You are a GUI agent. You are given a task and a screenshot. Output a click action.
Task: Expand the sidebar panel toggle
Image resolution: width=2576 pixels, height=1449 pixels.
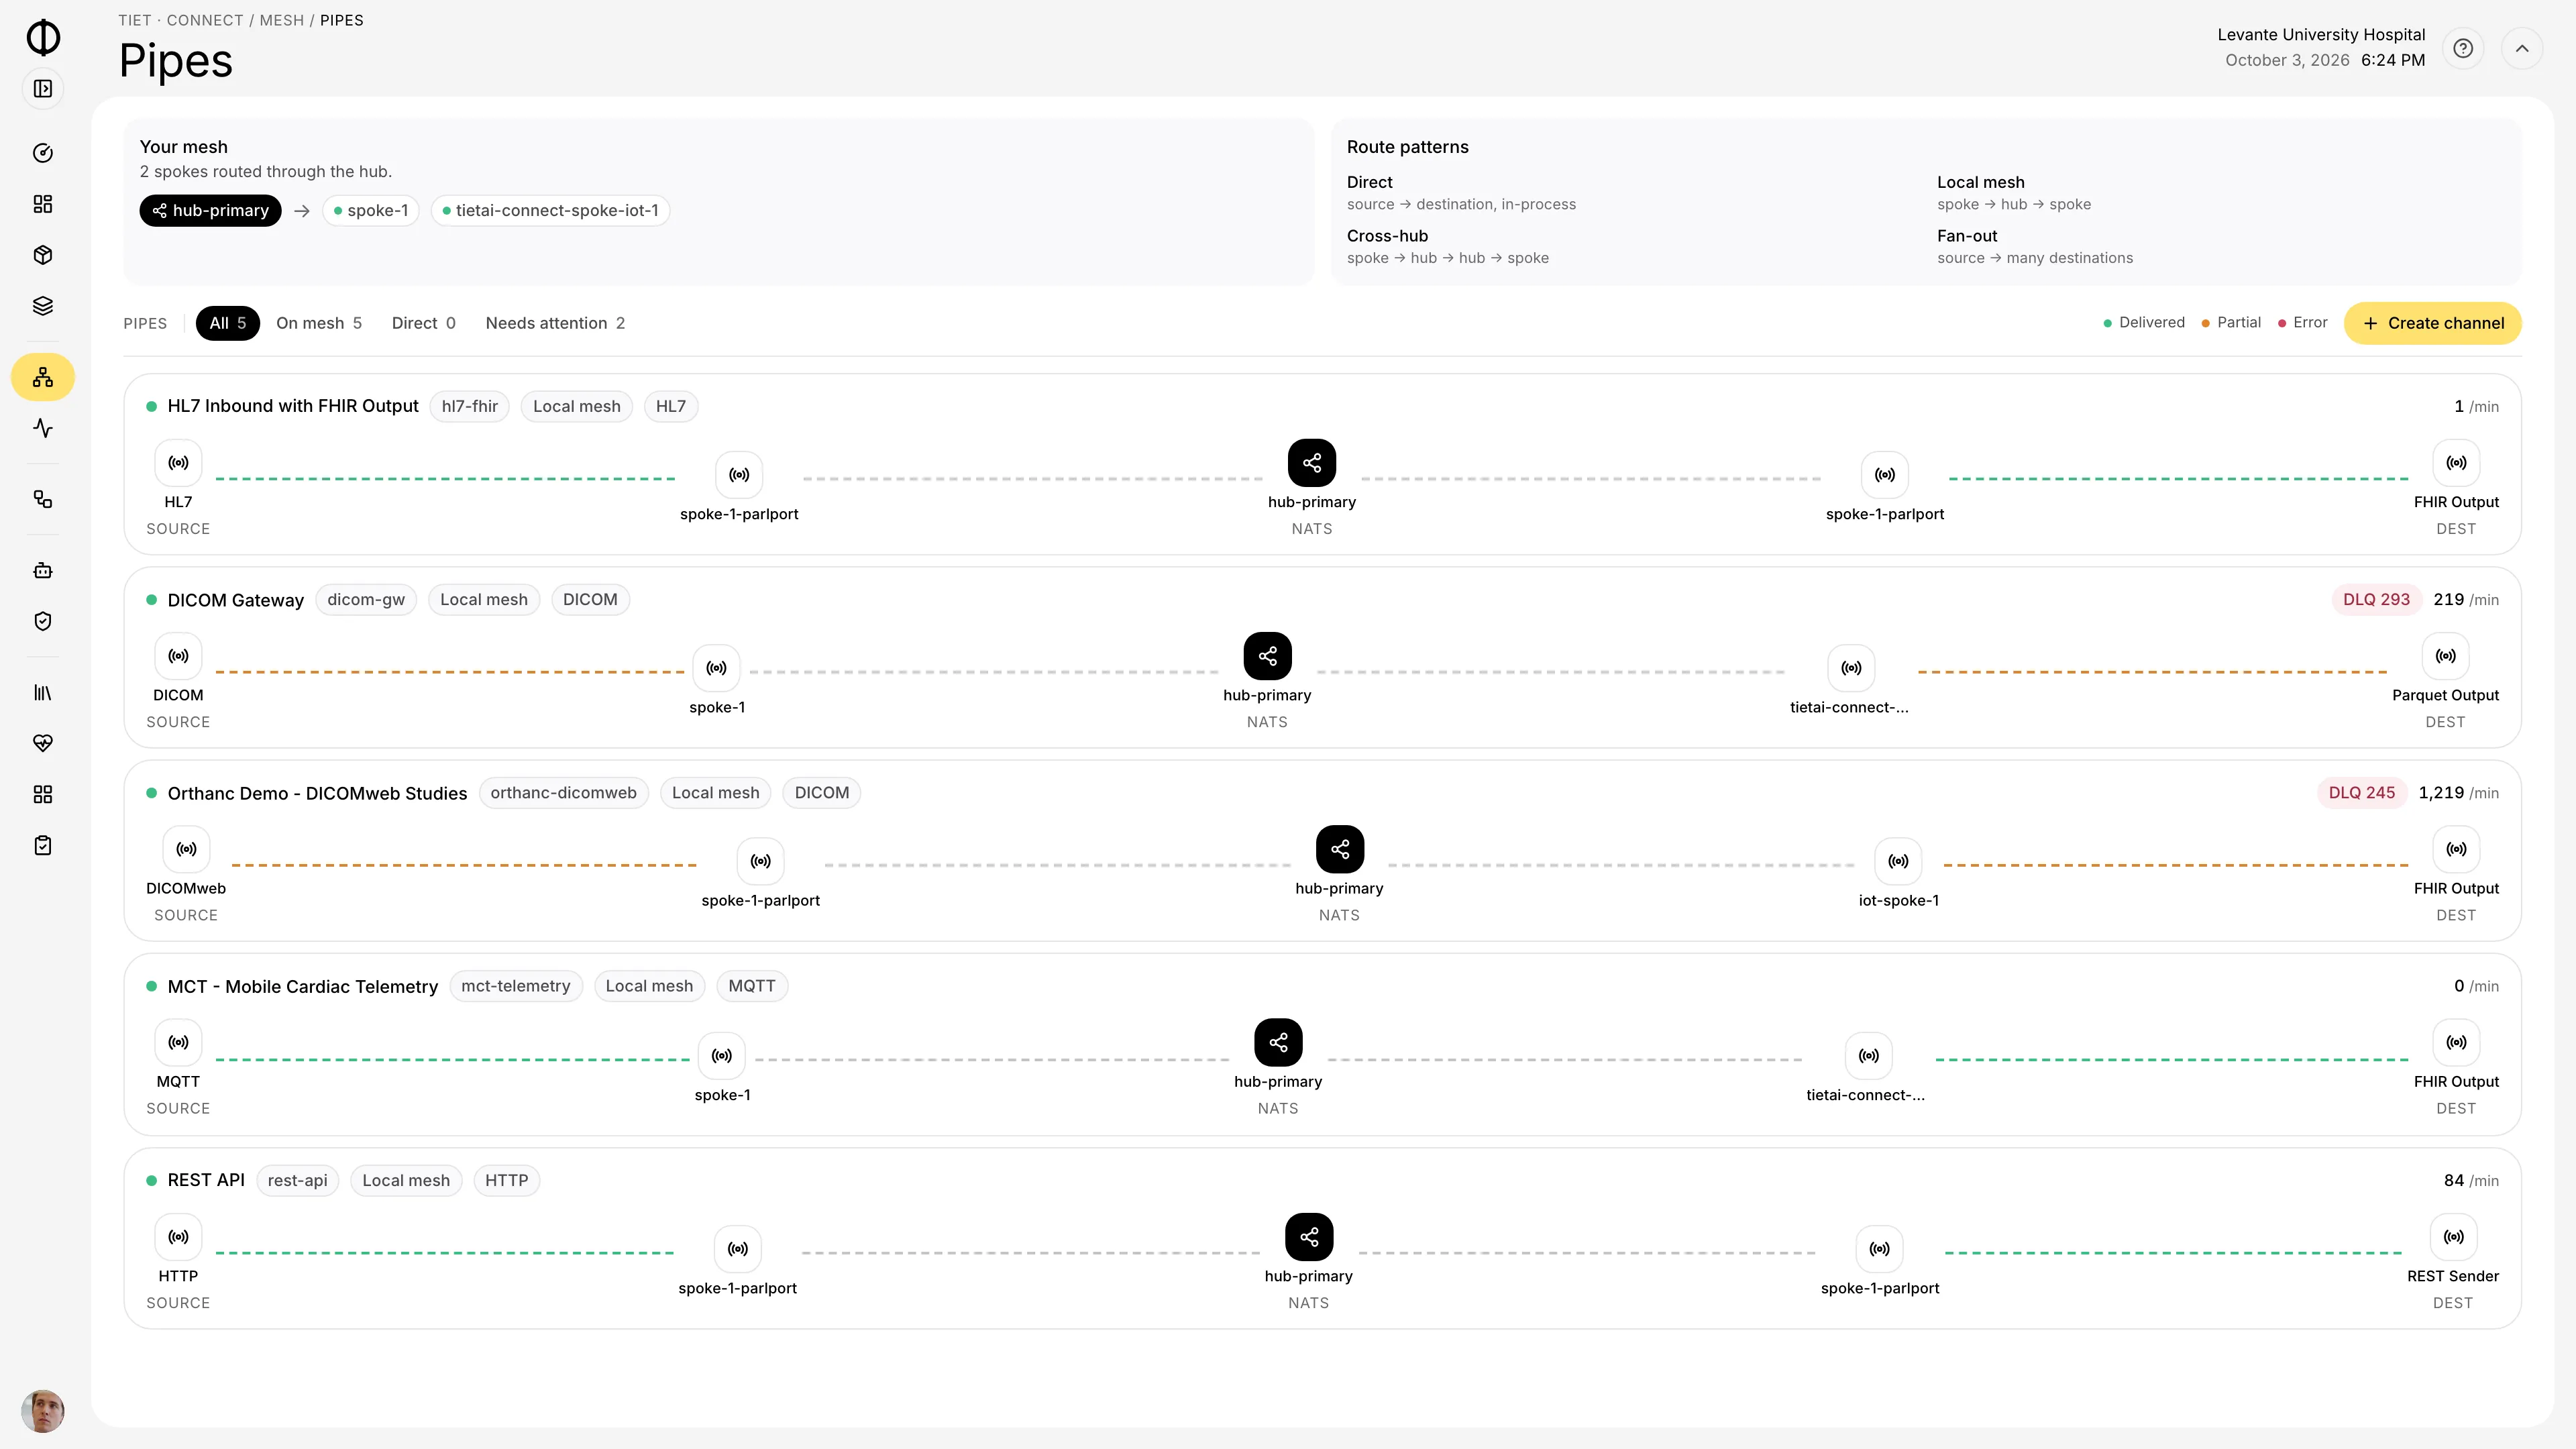(43, 89)
